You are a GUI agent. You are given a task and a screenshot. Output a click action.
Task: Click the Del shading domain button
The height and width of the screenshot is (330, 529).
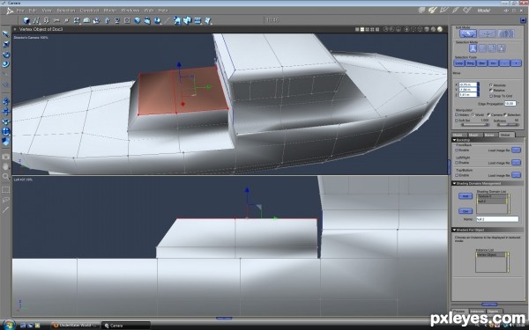coord(466,211)
